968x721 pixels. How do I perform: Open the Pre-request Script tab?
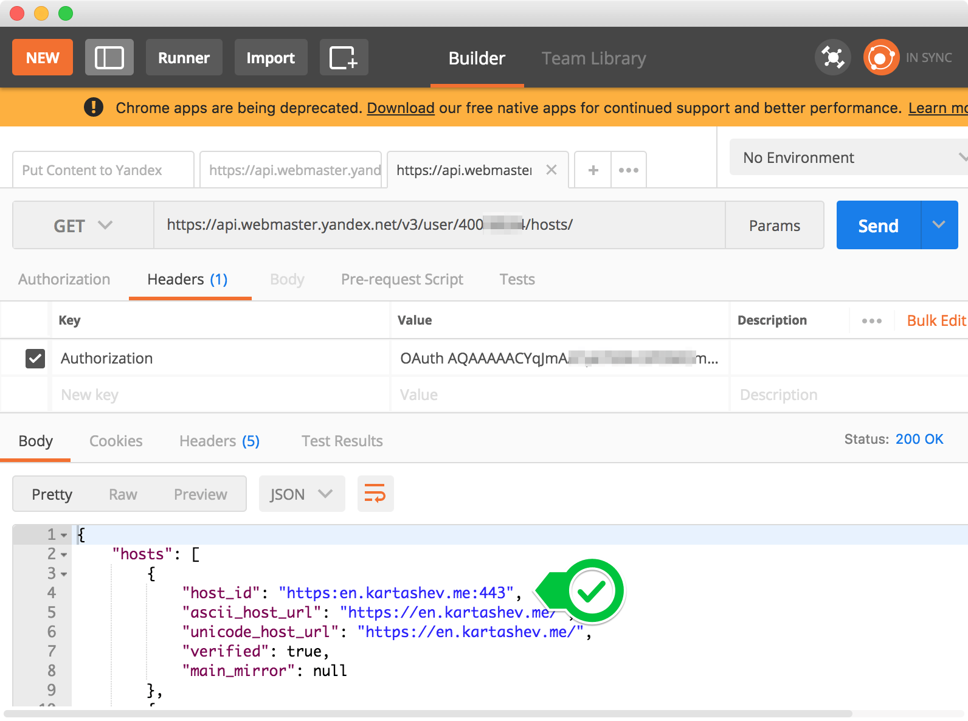tap(402, 280)
